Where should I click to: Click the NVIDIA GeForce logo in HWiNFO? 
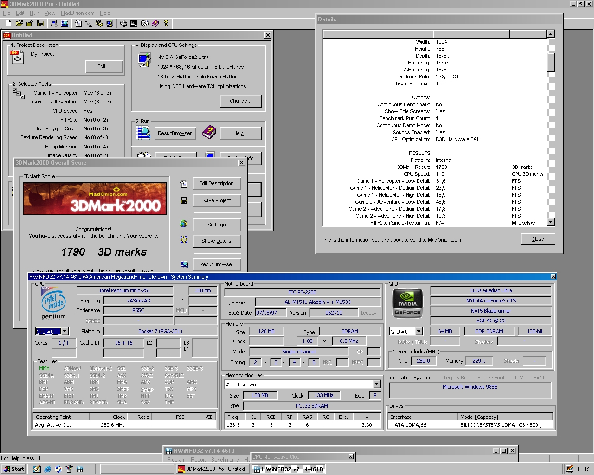point(408,303)
